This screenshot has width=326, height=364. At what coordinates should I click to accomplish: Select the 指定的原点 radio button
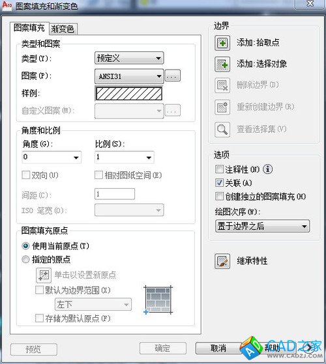(25, 259)
